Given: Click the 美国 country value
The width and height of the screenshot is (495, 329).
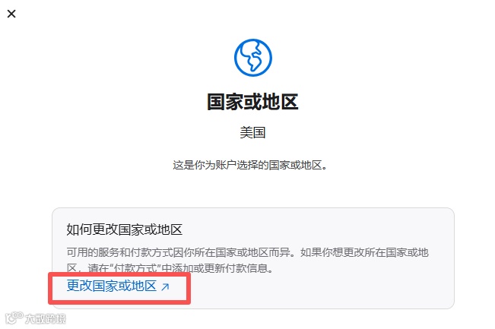Looking at the screenshot, I should 252,132.
